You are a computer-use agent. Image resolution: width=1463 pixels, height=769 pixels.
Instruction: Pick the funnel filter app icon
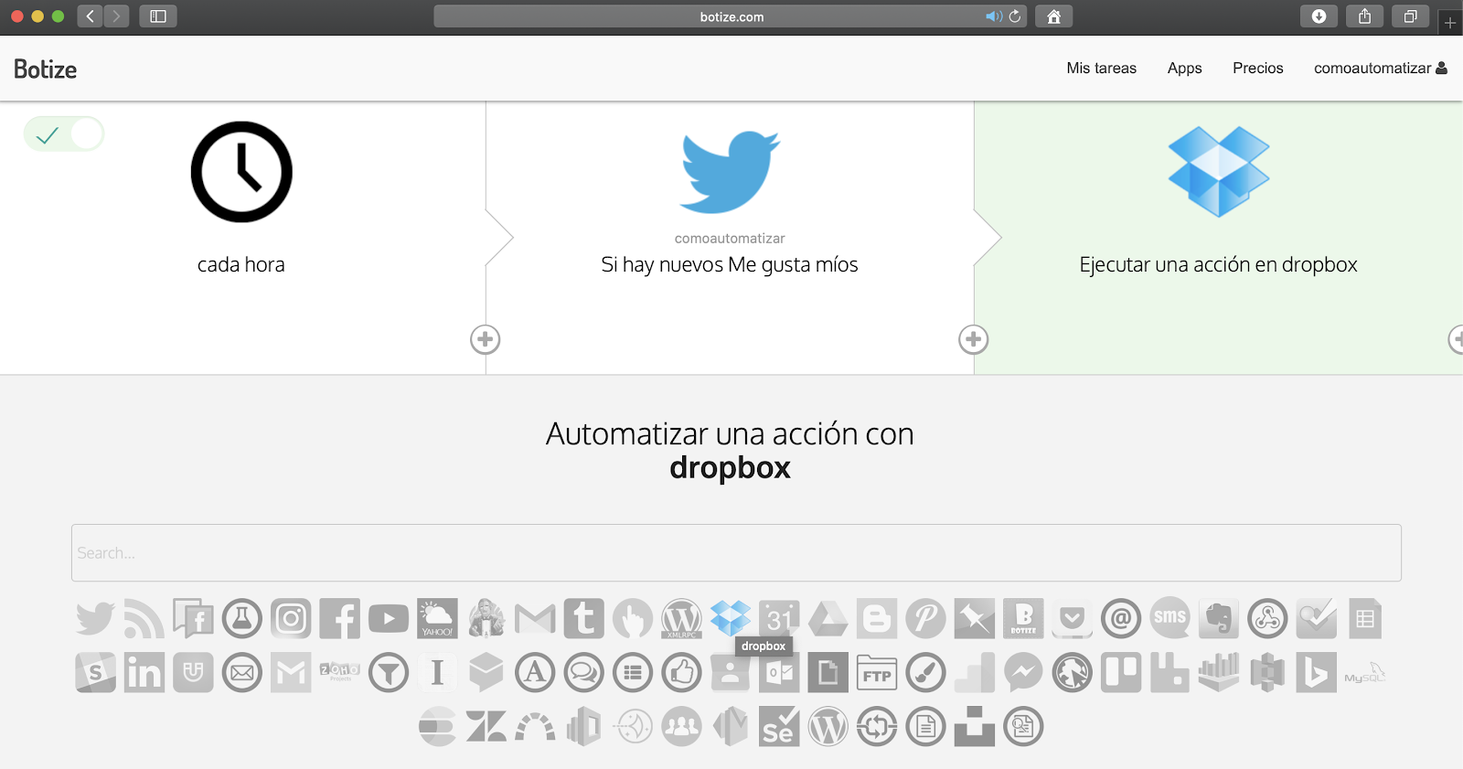coord(389,673)
